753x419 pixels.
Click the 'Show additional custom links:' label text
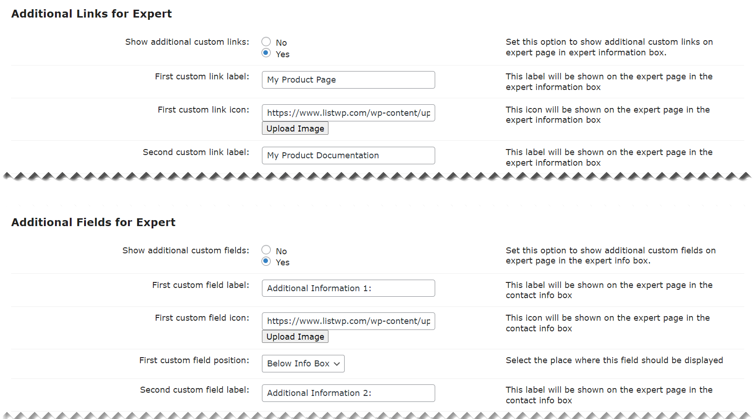point(187,42)
